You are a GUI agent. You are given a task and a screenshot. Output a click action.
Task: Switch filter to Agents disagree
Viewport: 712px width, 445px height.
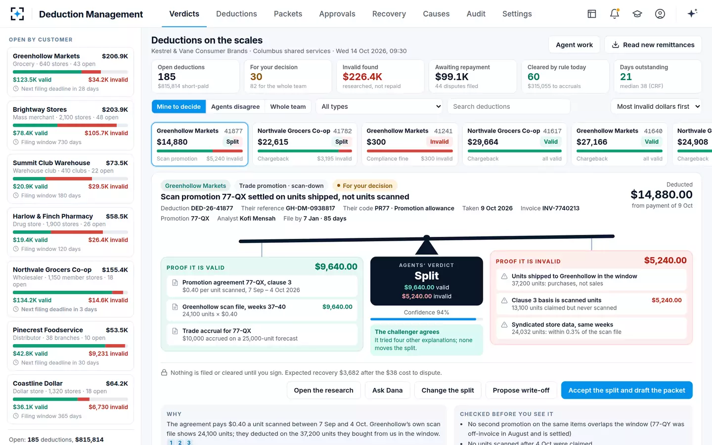(x=235, y=106)
